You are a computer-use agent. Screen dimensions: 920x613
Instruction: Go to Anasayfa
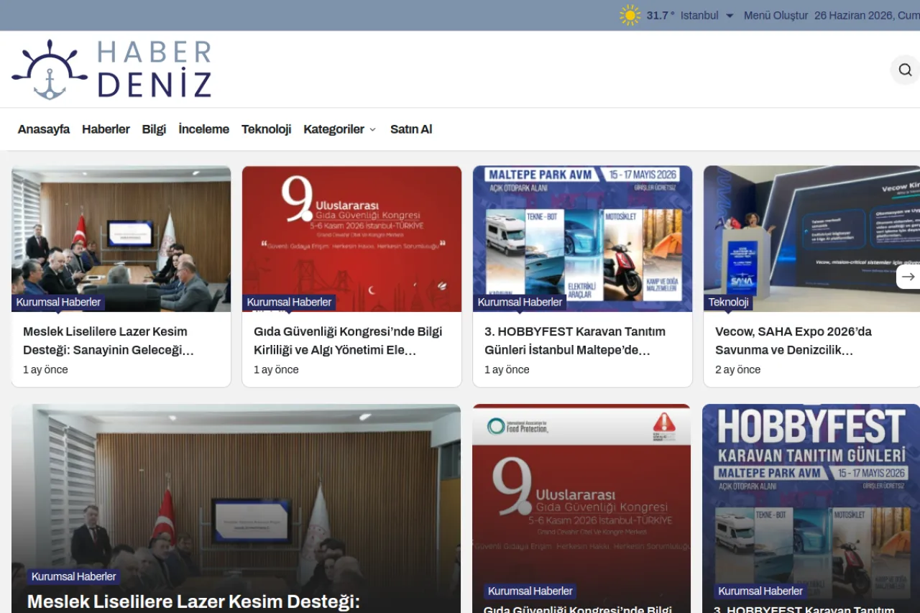tap(44, 129)
